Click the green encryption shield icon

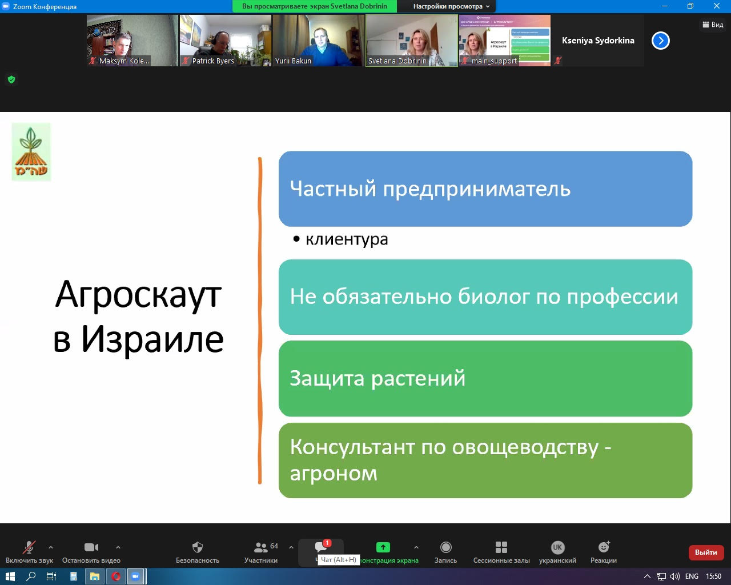[x=11, y=79]
